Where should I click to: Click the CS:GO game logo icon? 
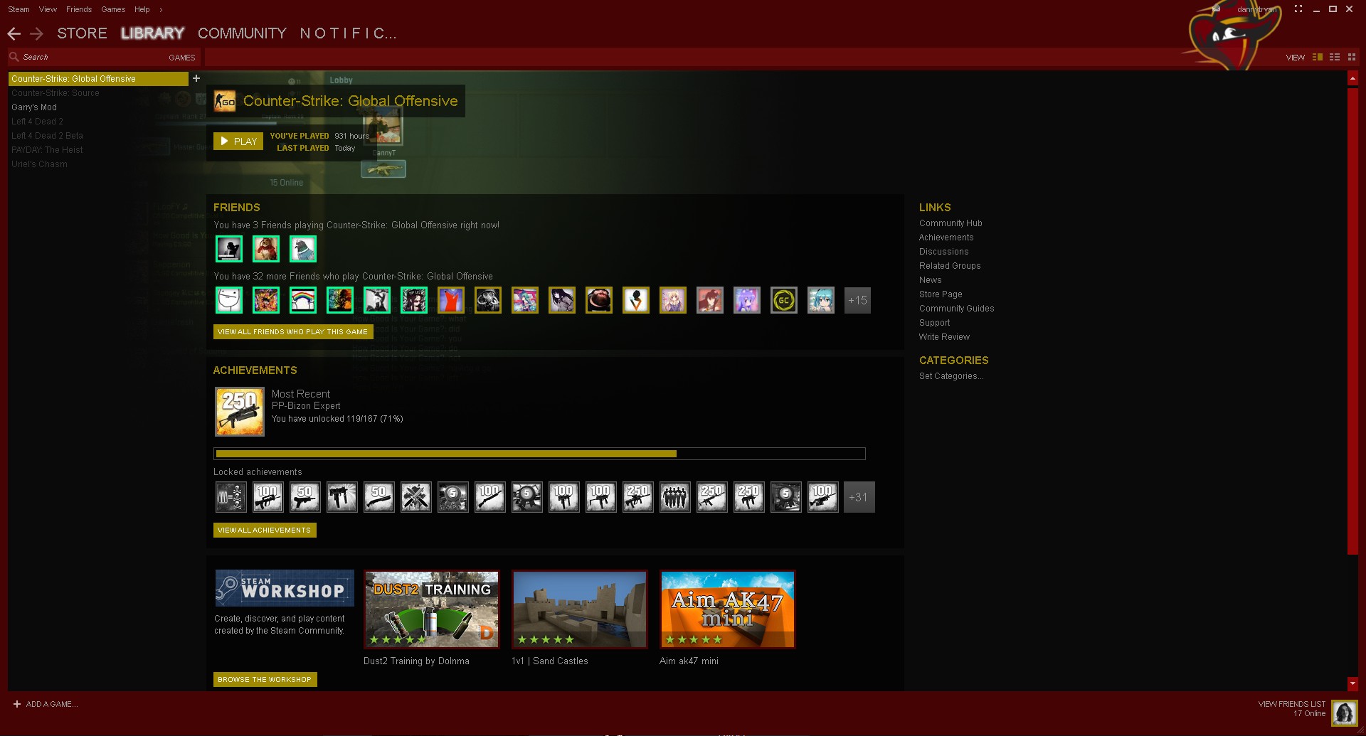click(225, 101)
